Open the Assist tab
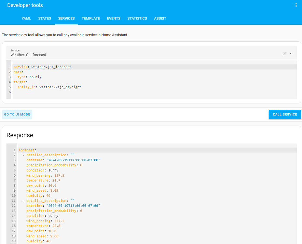Image resolution: width=302 pixels, height=244 pixels. pyautogui.click(x=160, y=19)
